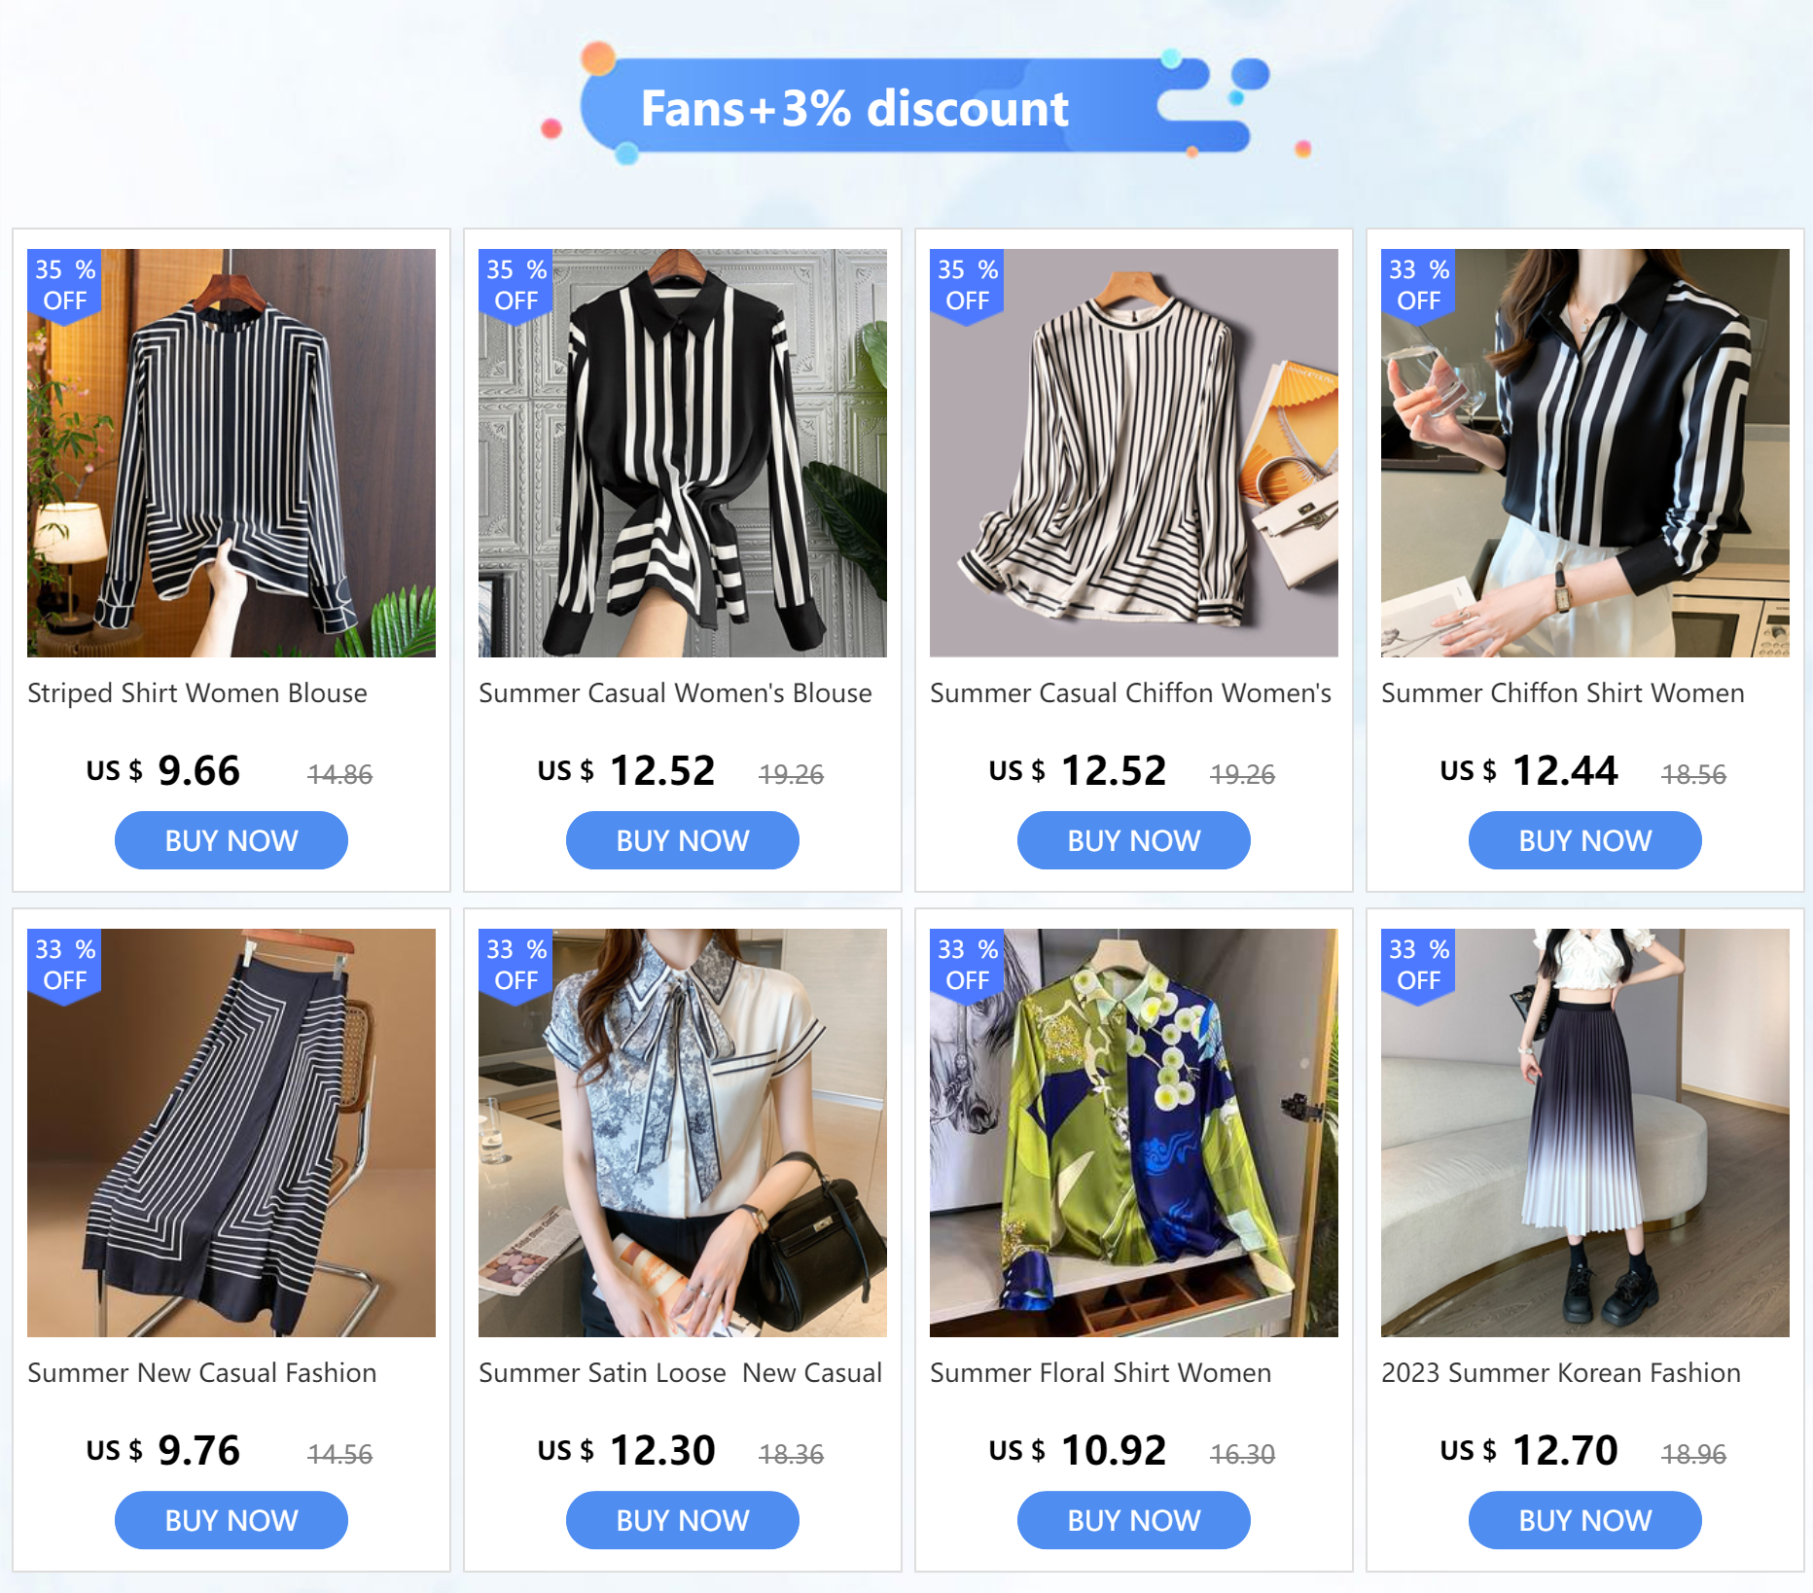Click the US $10.92 price on floral shirt
The height and width of the screenshot is (1593, 1813).
click(1078, 1451)
